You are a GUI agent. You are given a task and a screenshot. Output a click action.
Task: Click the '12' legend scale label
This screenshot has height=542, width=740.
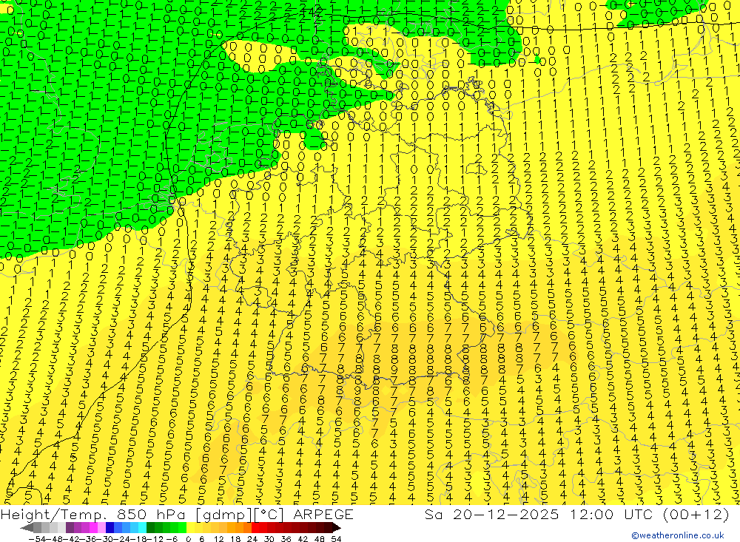218,539
